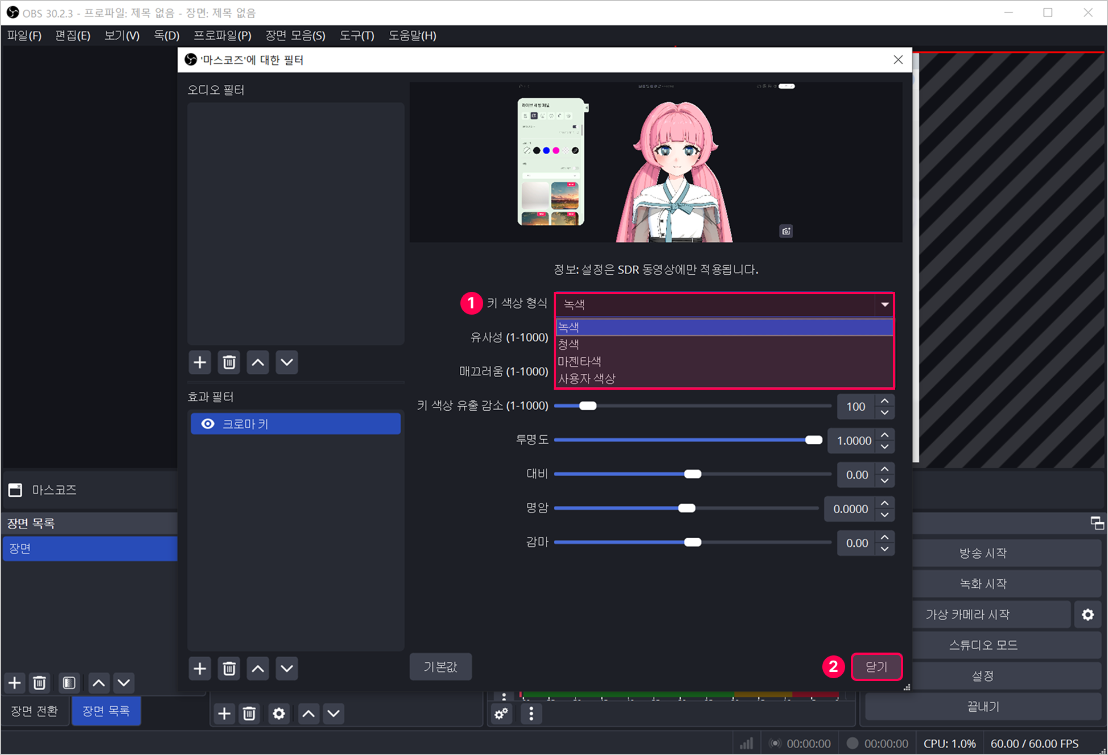1108x755 pixels.
Task: Open source properties gear icon
Action: tap(279, 713)
